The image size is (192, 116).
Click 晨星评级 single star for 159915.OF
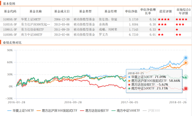point(159,30)
